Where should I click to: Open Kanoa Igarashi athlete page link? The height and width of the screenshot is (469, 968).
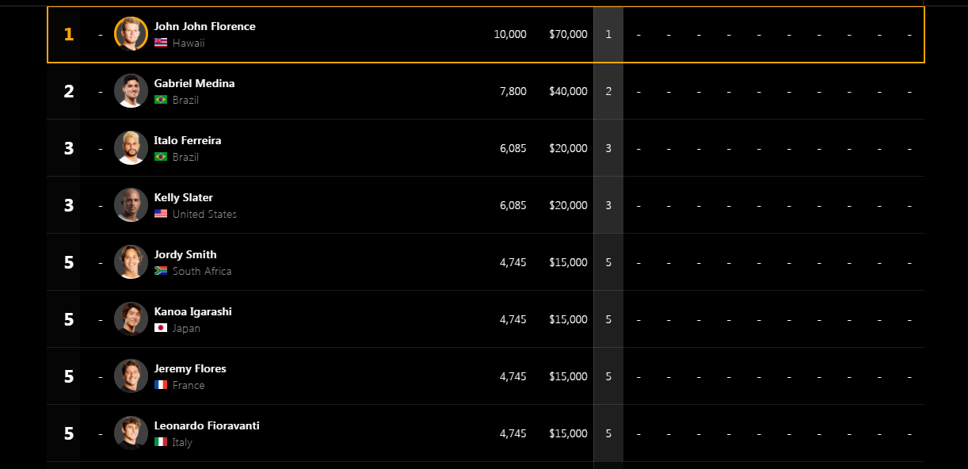192,311
